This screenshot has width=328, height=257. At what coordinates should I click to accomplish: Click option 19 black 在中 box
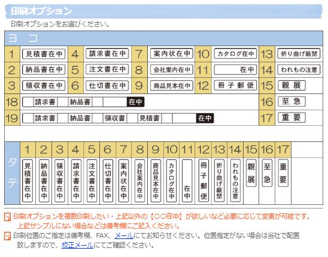pyautogui.click(x=205, y=118)
